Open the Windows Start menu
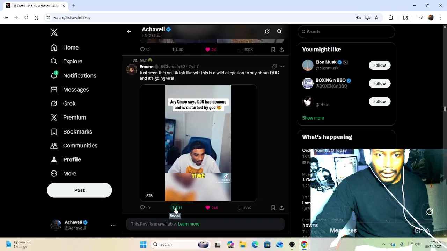 point(143,244)
